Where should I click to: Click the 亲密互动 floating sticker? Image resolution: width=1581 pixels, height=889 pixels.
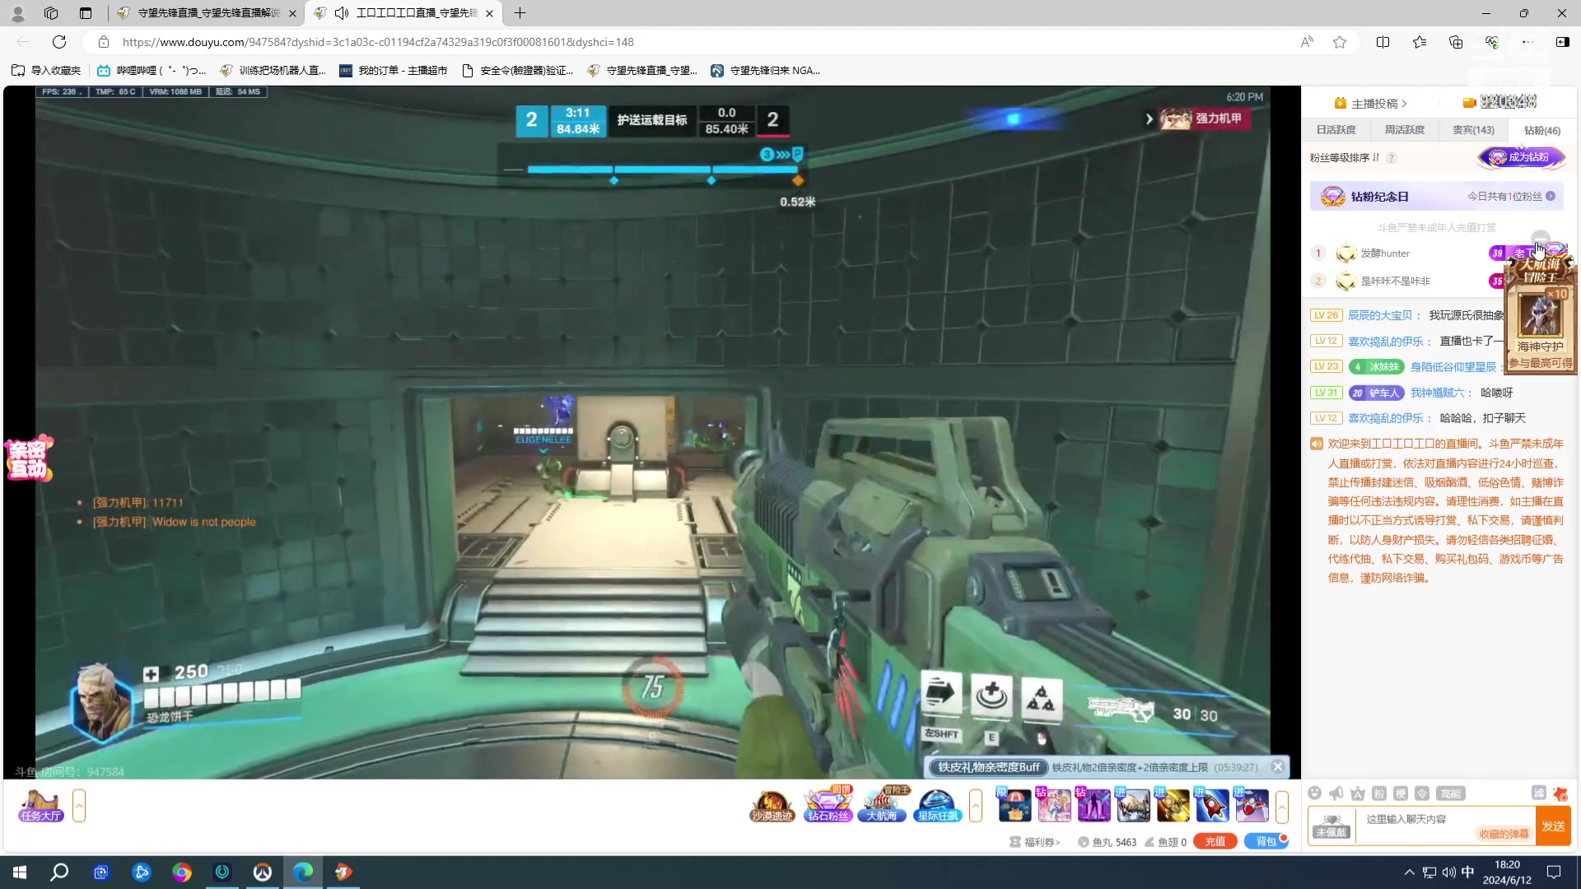pos(28,458)
